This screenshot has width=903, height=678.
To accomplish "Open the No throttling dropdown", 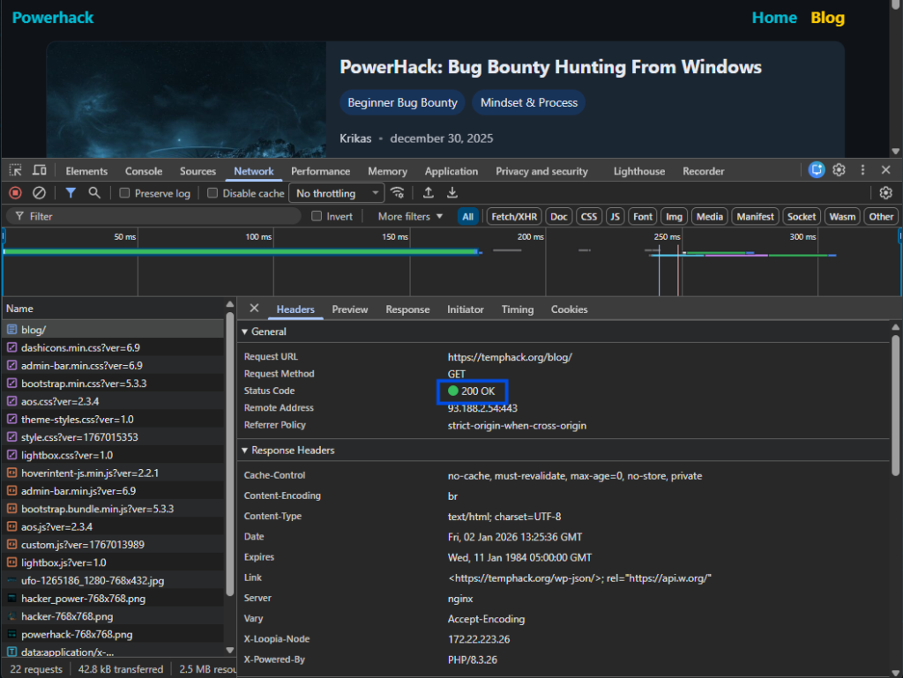I will point(338,193).
